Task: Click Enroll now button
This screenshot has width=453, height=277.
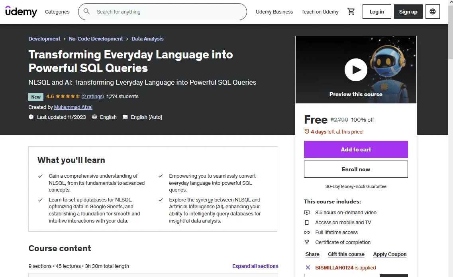Action: 356,169
